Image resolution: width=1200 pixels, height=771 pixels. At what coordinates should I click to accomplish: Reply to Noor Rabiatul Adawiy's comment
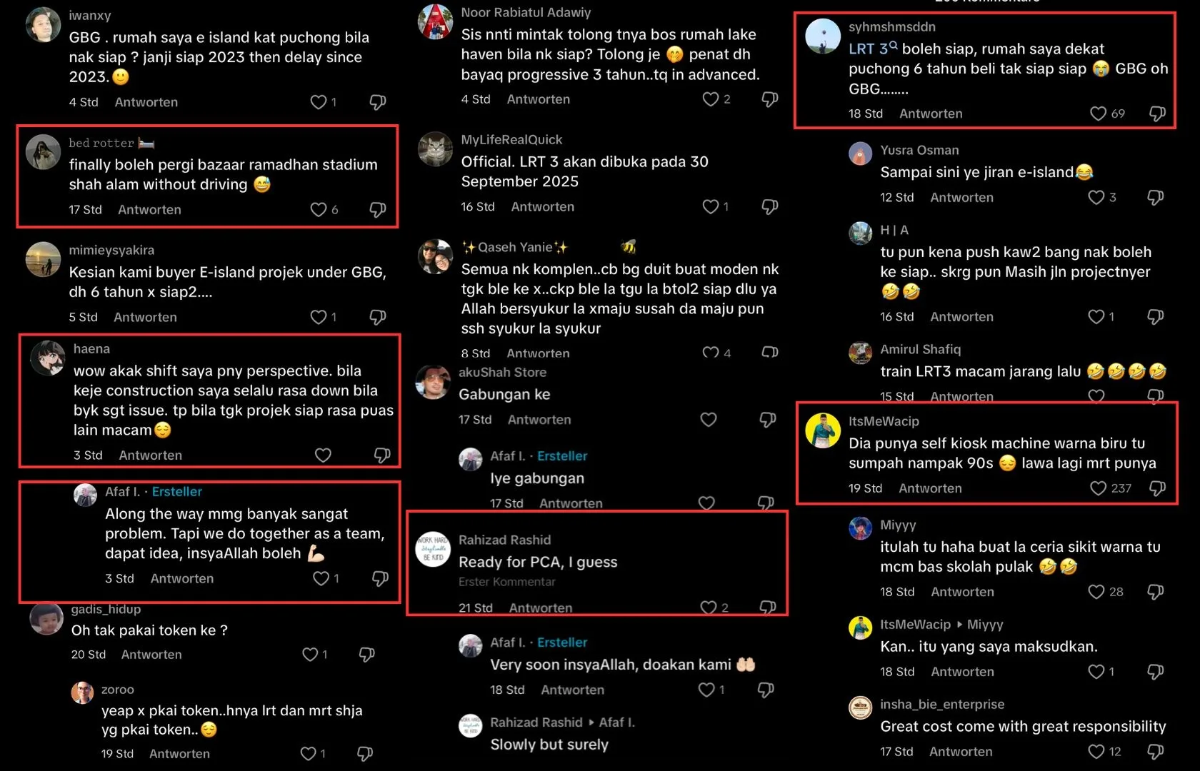coord(539,99)
